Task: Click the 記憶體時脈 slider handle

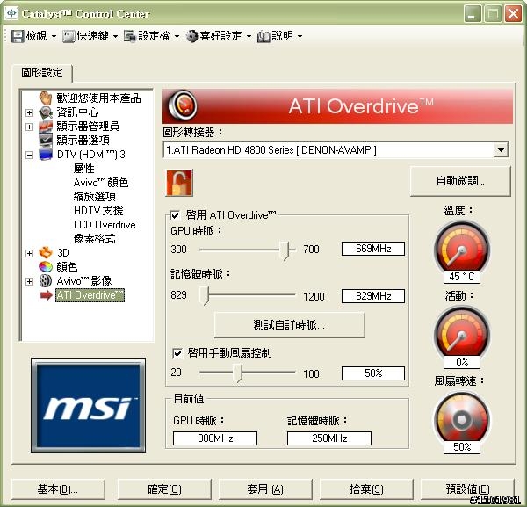Action: click(x=205, y=296)
